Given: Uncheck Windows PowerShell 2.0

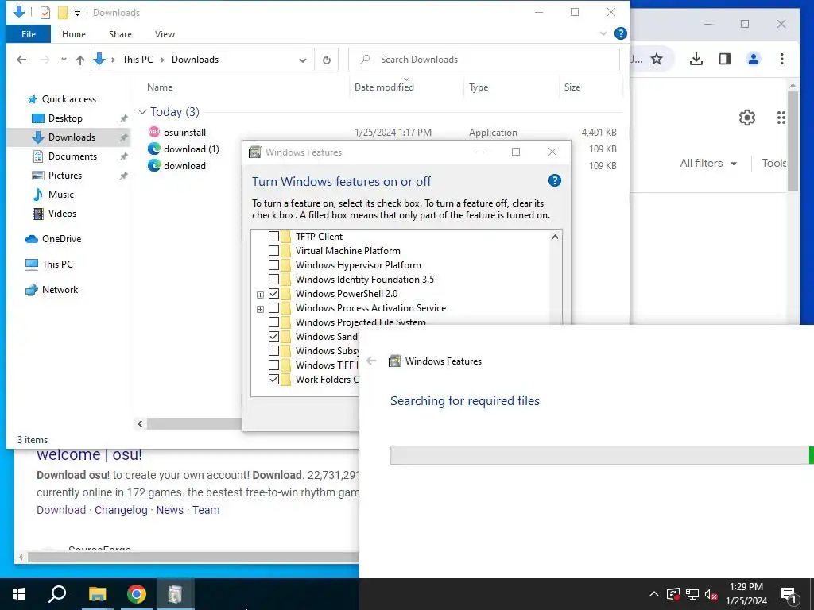Looking at the screenshot, I should [273, 294].
